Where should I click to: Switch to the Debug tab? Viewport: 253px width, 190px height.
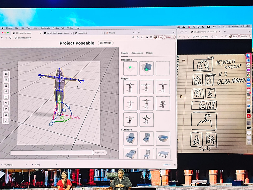pyautogui.click(x=149, y=53)
